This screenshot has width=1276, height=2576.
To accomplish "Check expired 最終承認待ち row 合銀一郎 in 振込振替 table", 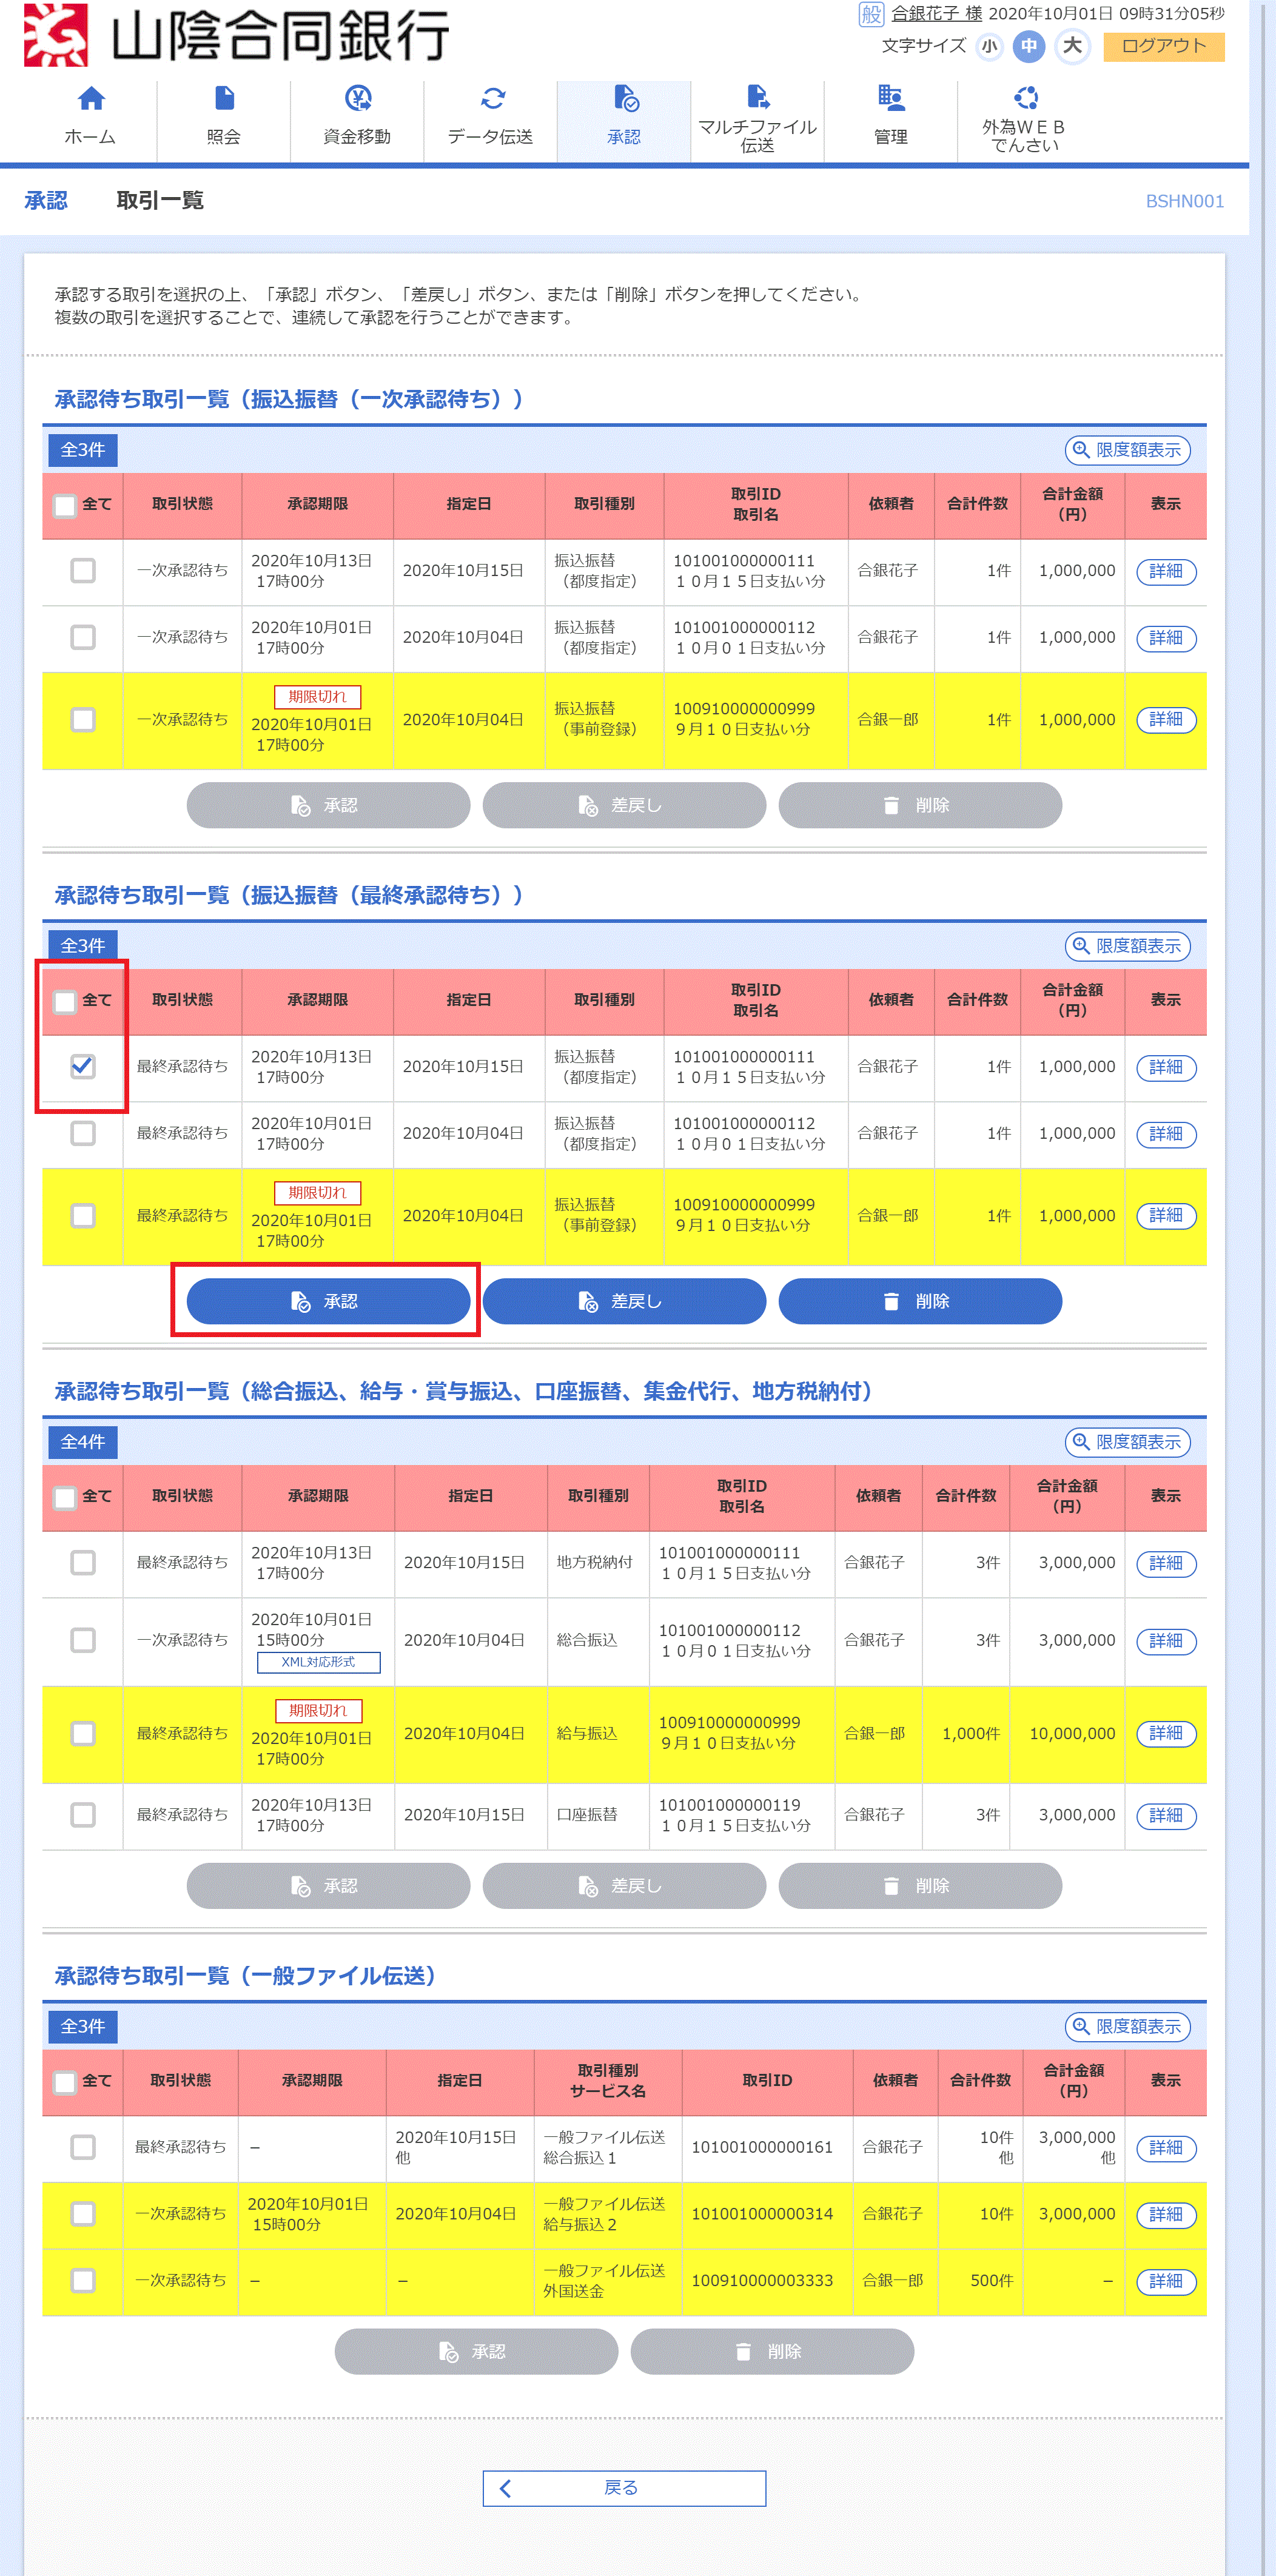I will pyautogui.click(x=83, y=1216).
